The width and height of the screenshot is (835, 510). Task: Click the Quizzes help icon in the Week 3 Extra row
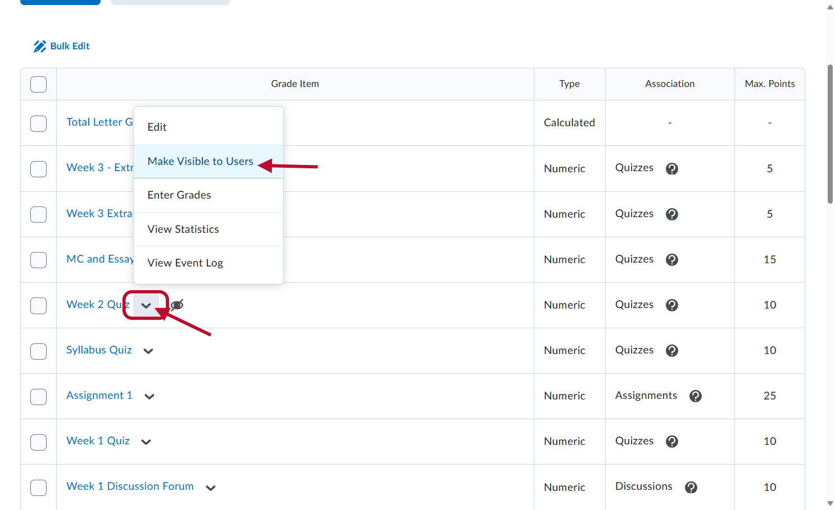(x=672, y=214)
